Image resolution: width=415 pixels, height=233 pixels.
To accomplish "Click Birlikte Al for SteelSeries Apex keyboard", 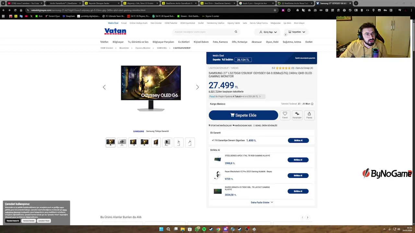I will tap(298, 160).
